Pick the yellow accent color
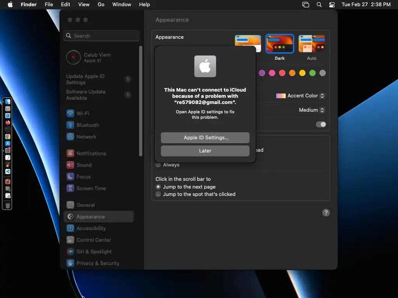The width and height of the screenshot is (398, 298). 302,73
